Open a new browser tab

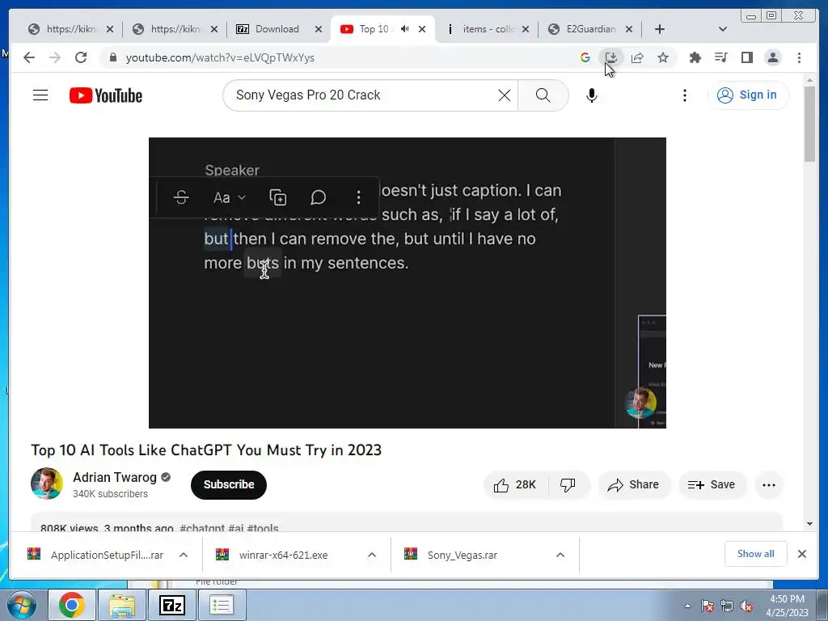(660, 29)
